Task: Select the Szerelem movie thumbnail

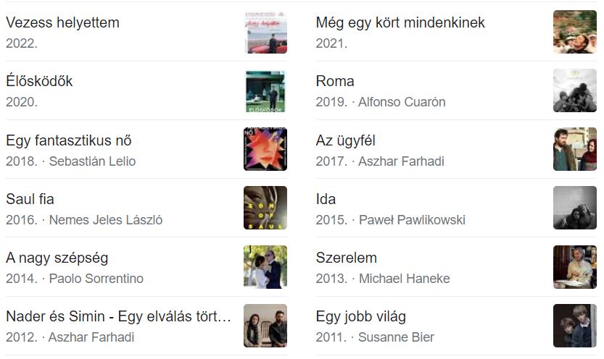Action: pos(575,266)
